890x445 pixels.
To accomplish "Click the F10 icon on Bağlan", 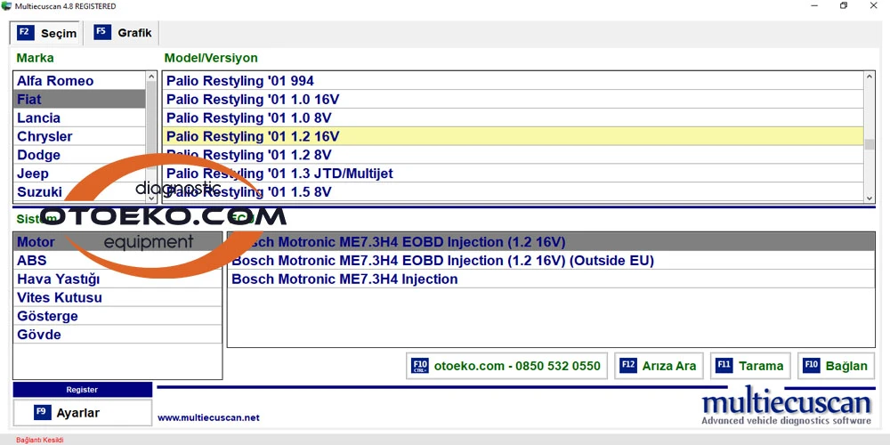I will coord(811,366).
